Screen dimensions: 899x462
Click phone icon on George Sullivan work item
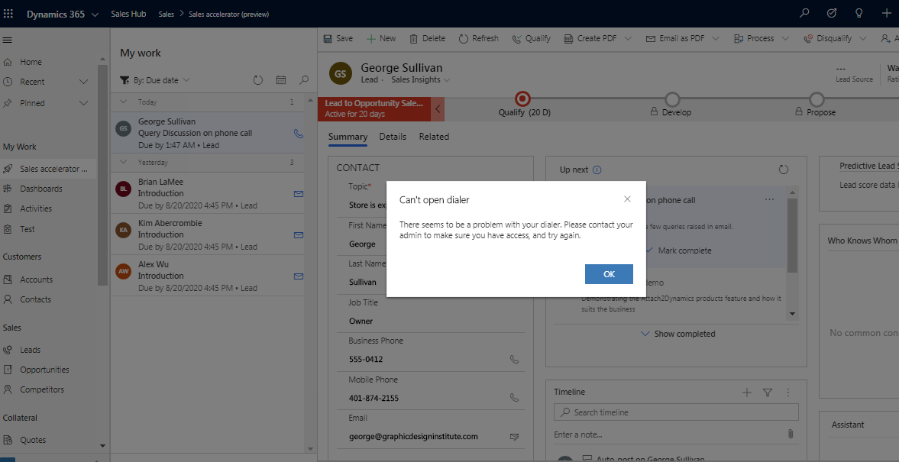click(x=298, y=133)
